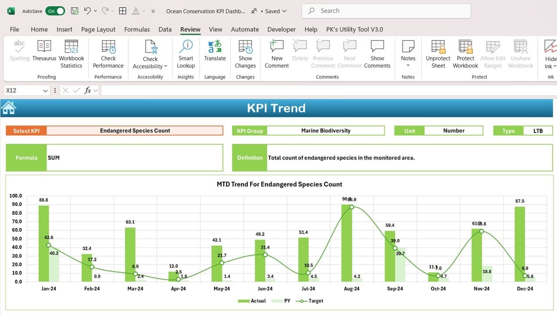Toggle the AutoSave switch
This screenshot has width=557, height=315.
coord(55,11)
